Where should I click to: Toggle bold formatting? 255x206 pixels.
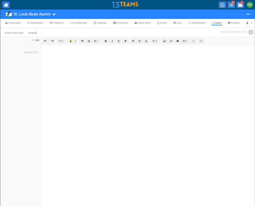coord(106,41)
